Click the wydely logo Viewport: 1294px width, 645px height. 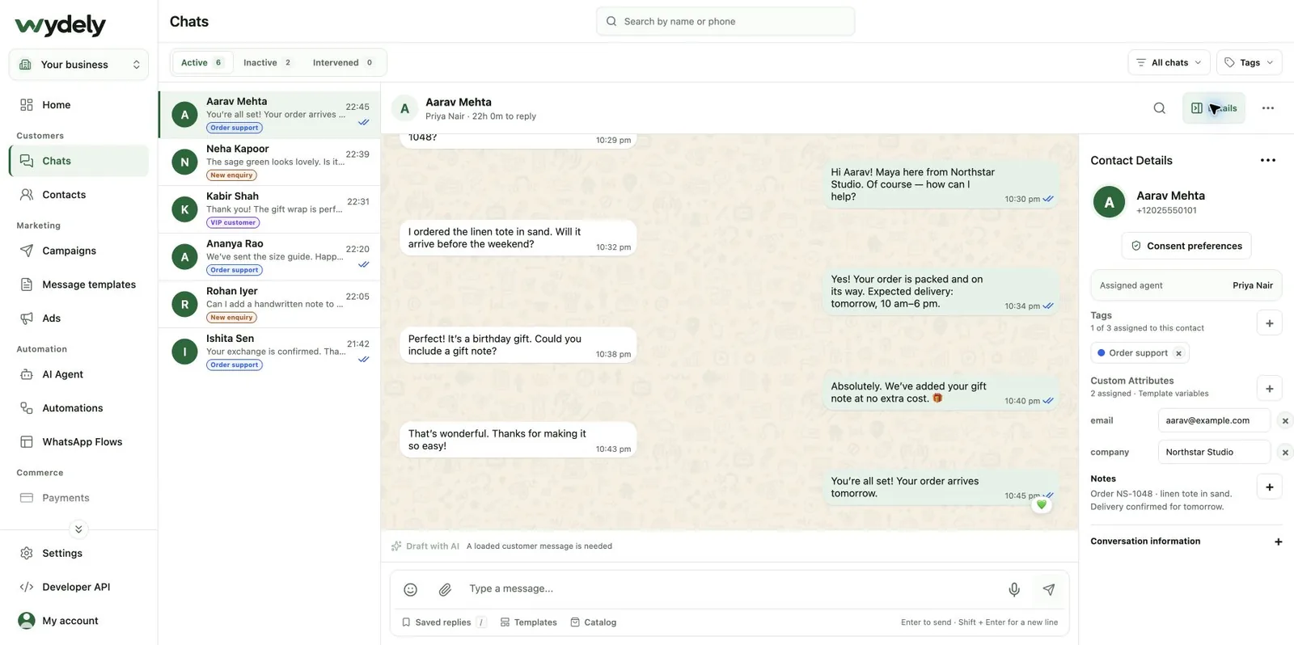click(61, 25)
